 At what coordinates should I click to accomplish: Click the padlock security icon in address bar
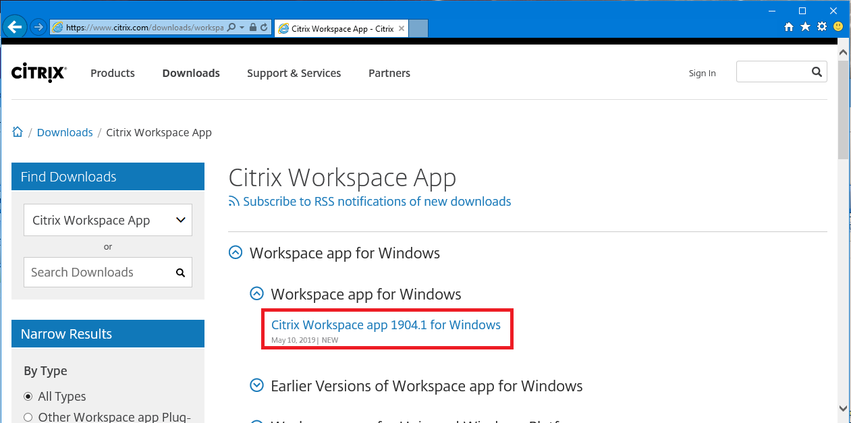tap(252, 28)
